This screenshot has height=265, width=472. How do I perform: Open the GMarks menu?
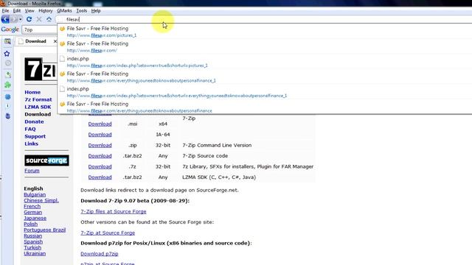64,10
